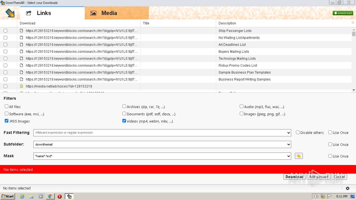This screenshot has width=356, height=200.
Task: Click the list scrollbar up arrow
Action: tap(354, 29)
